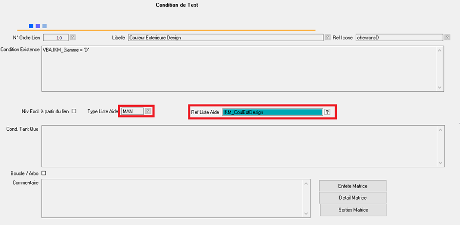The width and height of the screenshot is (460, 225).
Task: Click the help icon beside Ref Icone field
Action: click(x=447, y=37)
